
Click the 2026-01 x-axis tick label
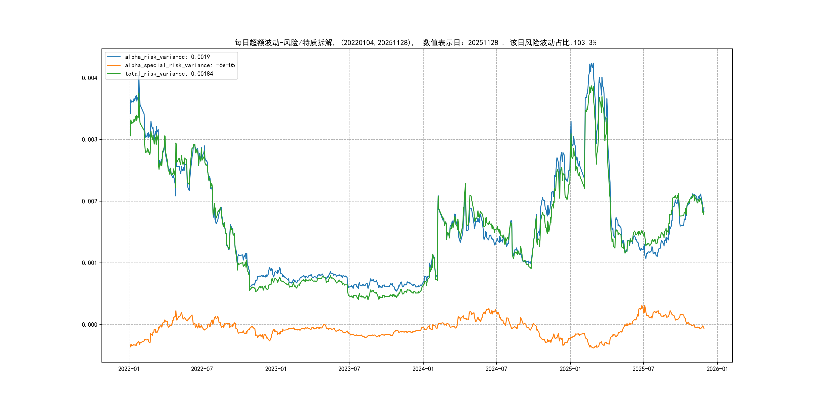(717, 369)
